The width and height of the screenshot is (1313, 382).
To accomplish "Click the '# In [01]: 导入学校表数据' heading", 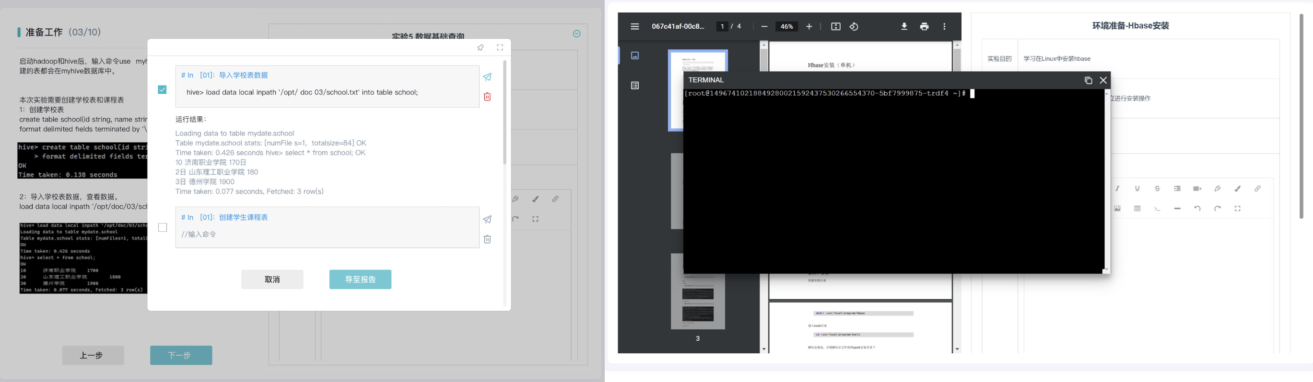I will [224, 75].
